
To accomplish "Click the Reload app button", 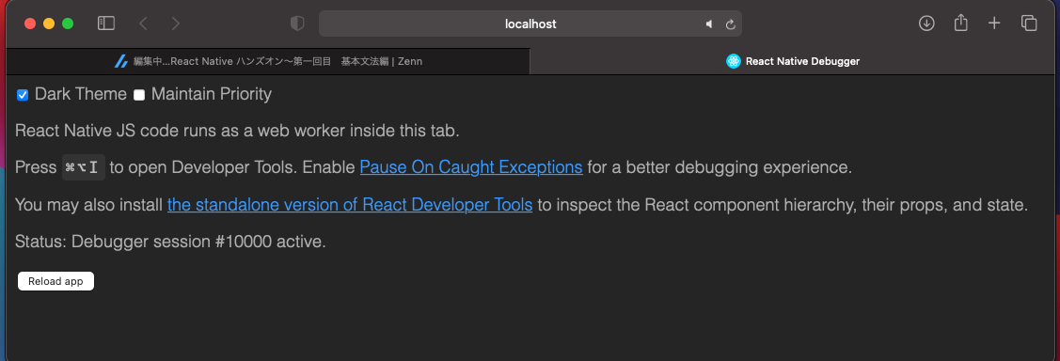I will 55,281.
